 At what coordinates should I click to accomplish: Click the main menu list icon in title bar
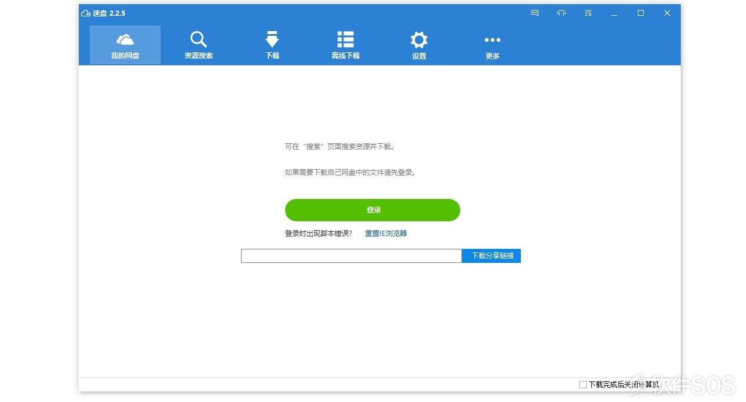click(588, 13)
